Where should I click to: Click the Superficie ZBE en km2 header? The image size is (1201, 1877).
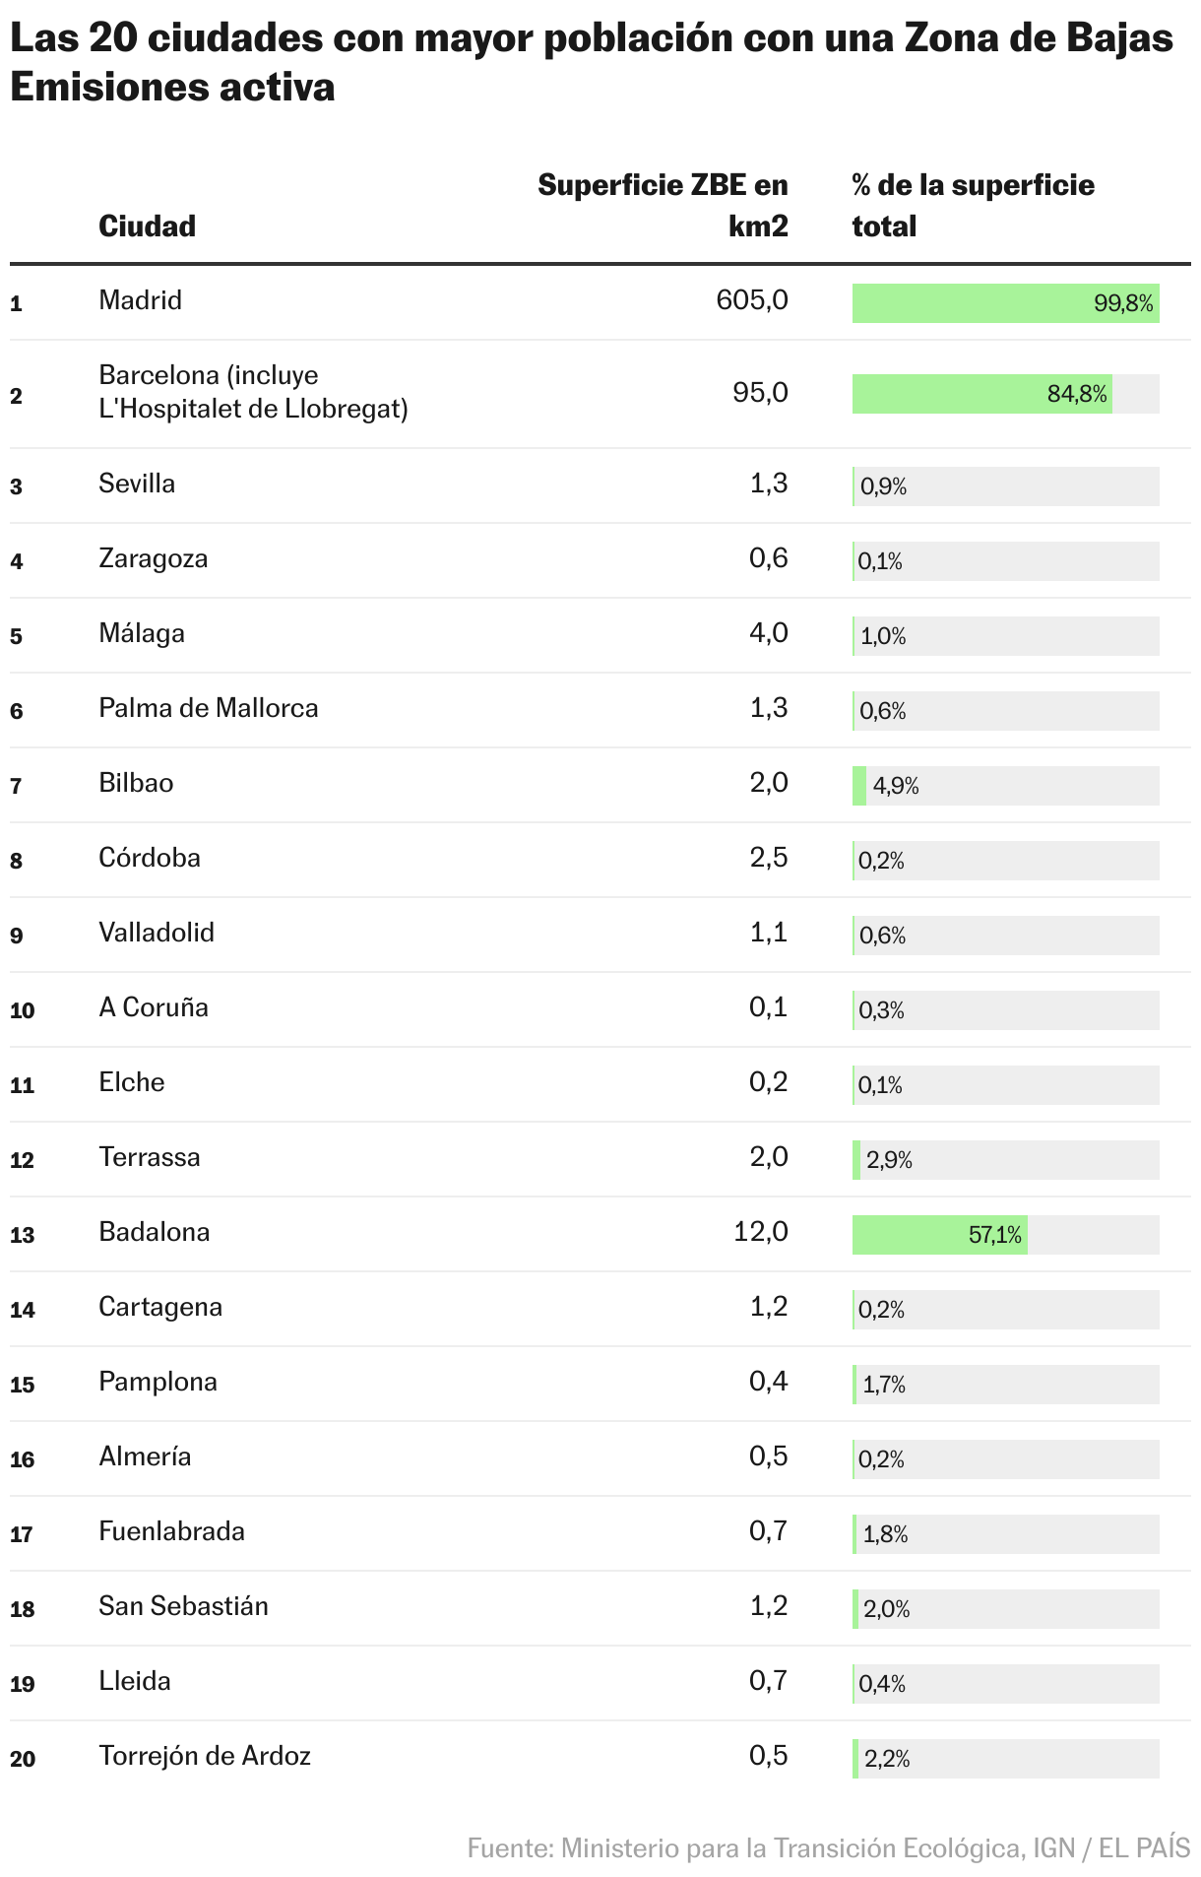[x=663, y=205]
